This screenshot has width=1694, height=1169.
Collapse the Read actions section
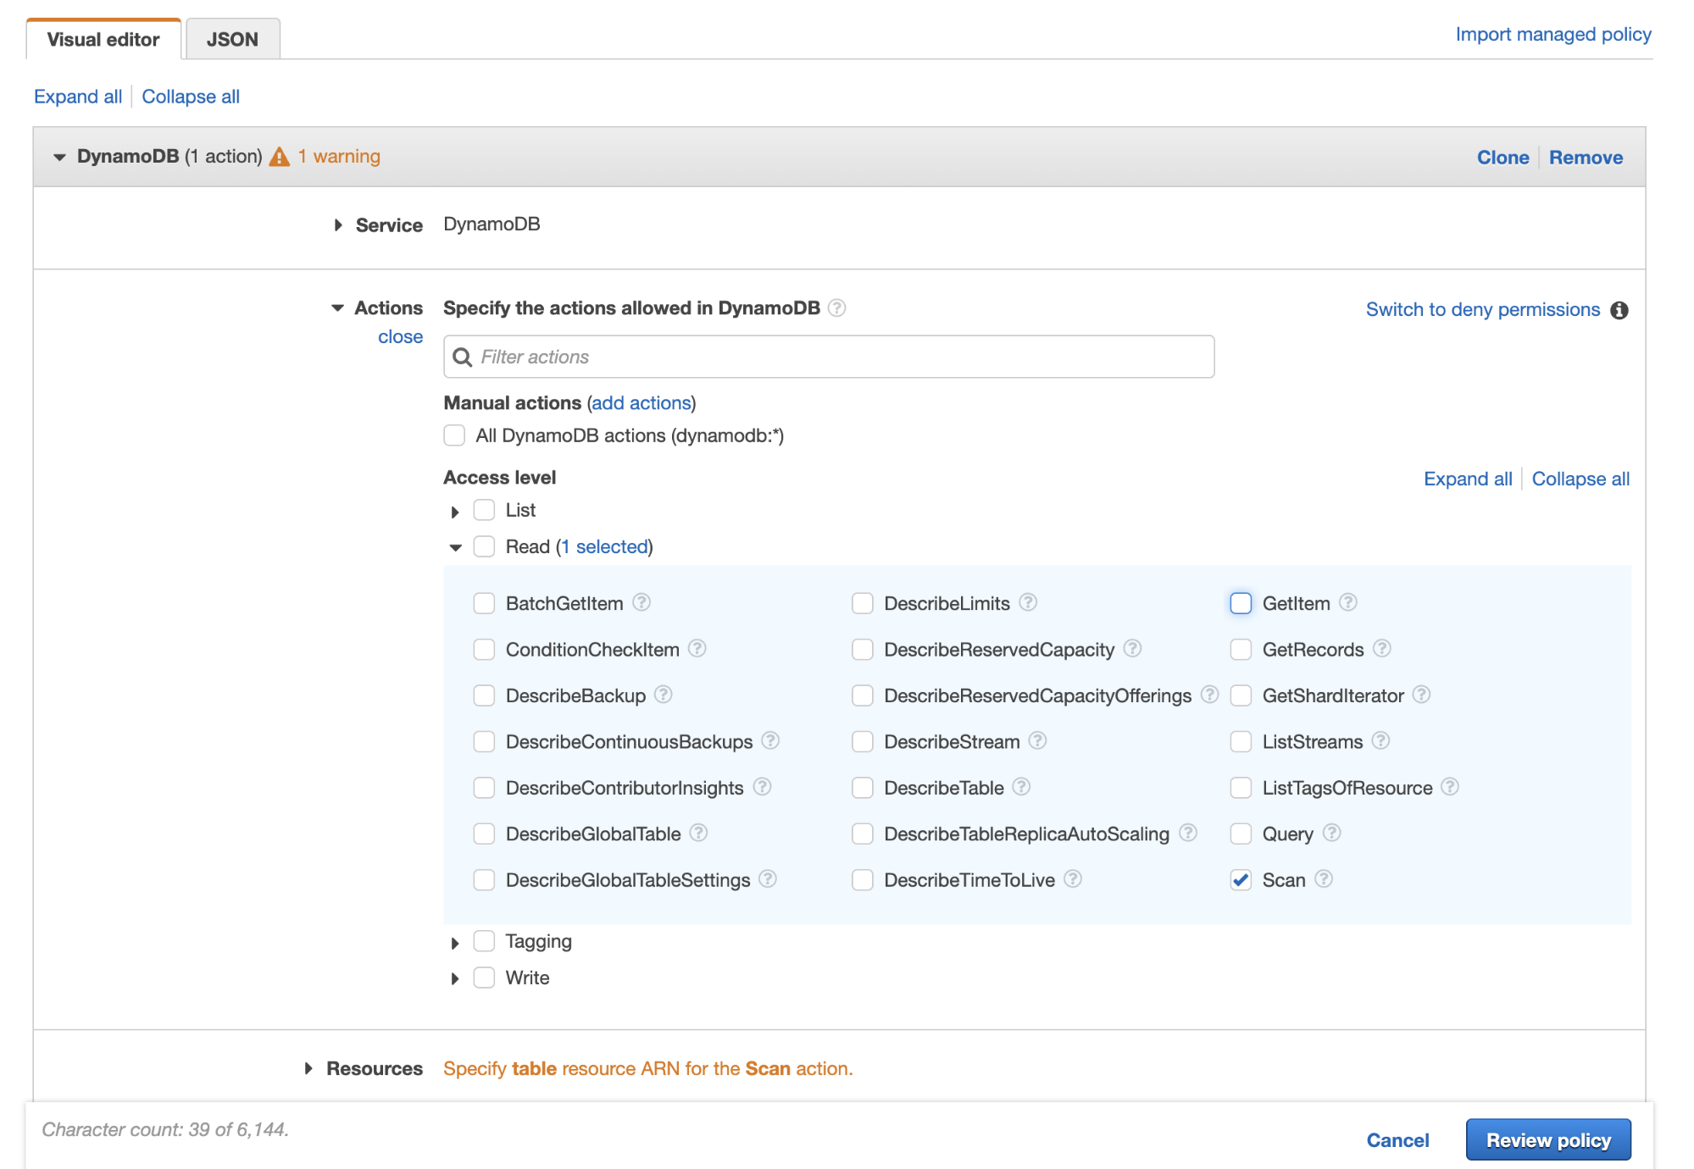(x=455, y=546)
